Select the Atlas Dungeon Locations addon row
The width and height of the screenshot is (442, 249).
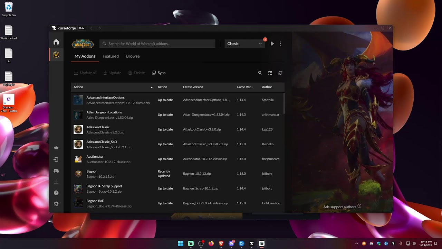tap(177, 115)
